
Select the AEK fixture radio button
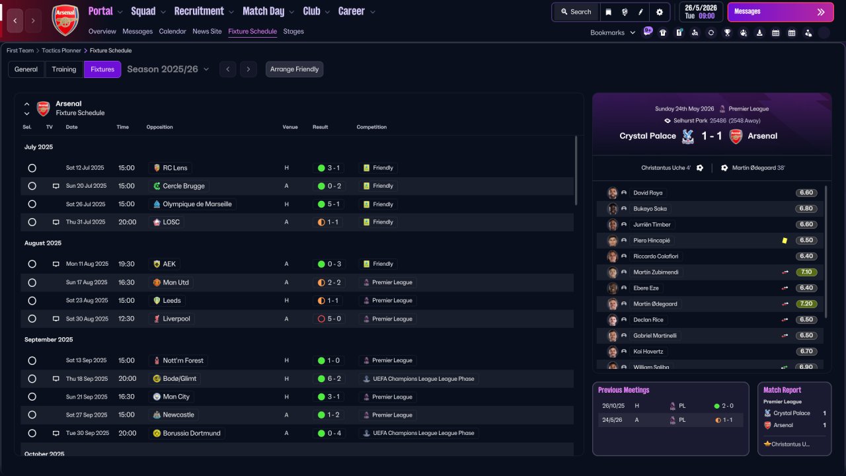[x=32, y=264]
